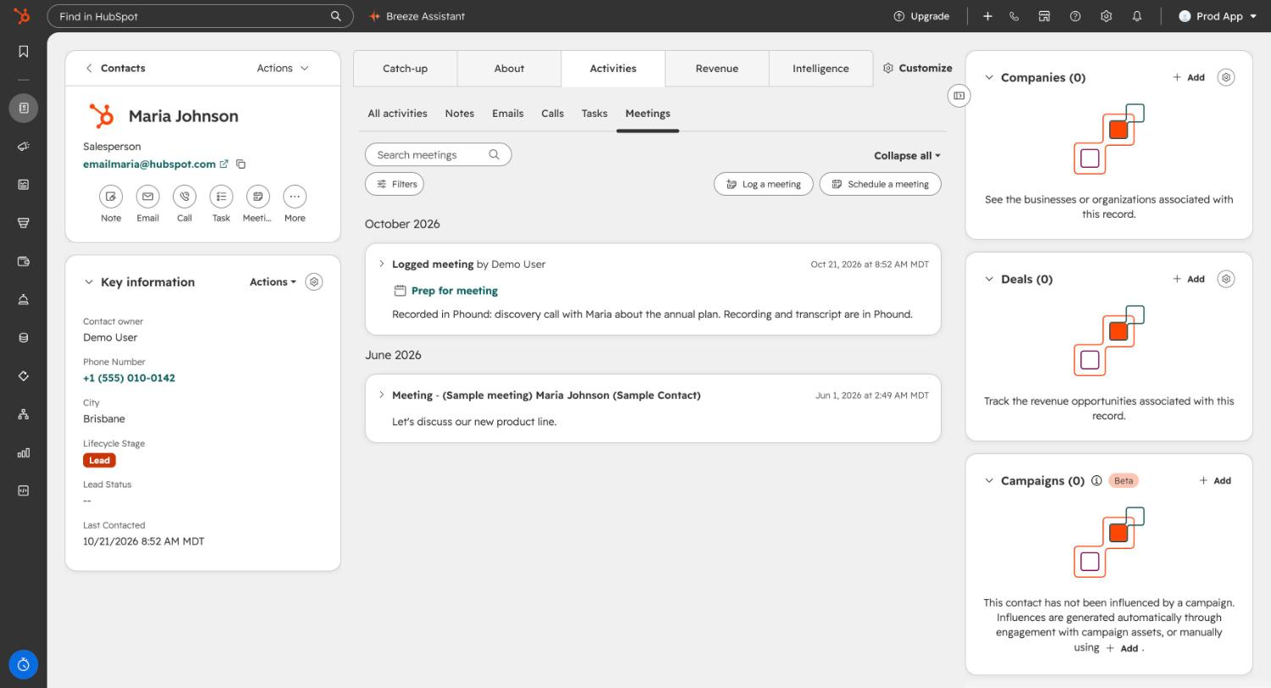
Task: Open Breeze Assistant
Action: click(417, 16)
